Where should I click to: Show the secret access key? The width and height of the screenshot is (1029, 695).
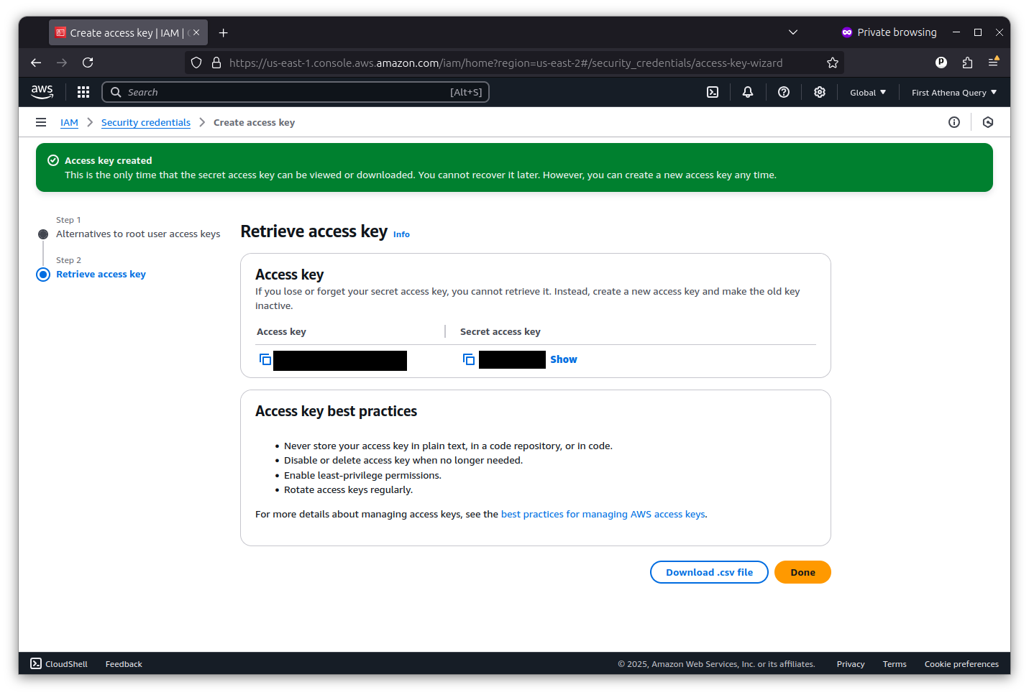pos(563,359)
